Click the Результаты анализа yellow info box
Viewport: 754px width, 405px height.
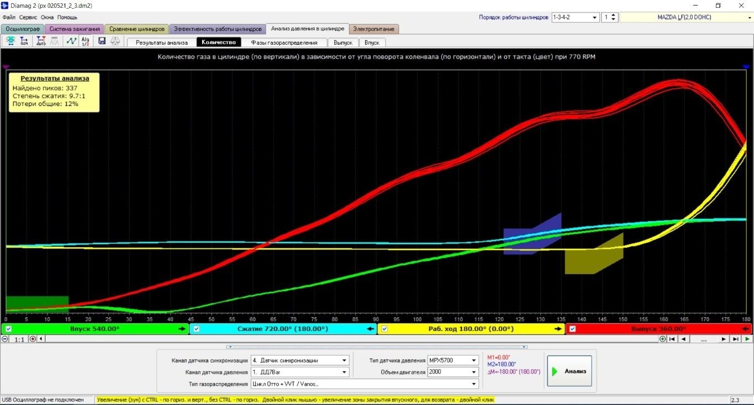[54, 92]
